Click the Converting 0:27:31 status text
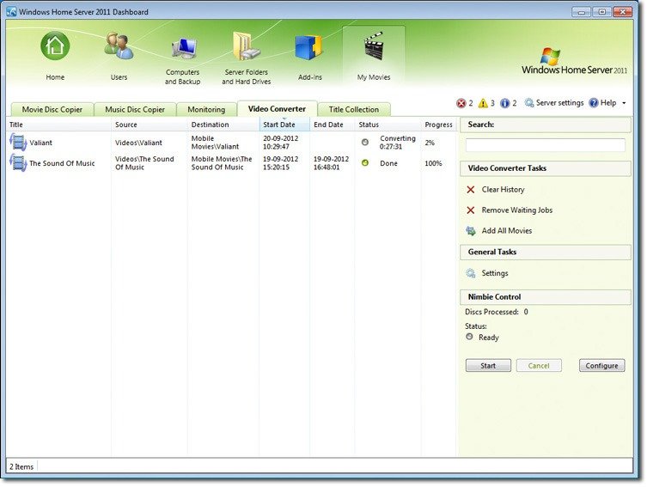Viewport: 647px width, 487px height. click(398, 143)
